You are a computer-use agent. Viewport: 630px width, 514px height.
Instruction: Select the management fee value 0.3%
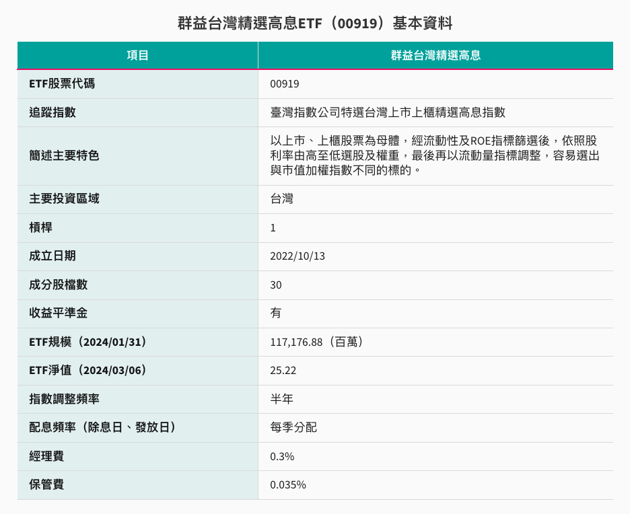coord(282,457)
